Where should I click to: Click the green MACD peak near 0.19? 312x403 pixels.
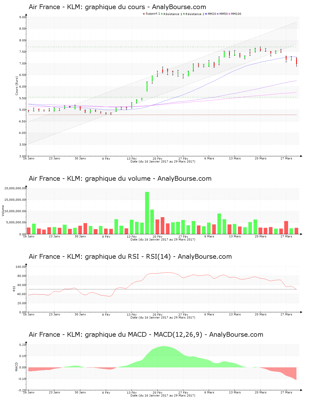click(163, 356)
